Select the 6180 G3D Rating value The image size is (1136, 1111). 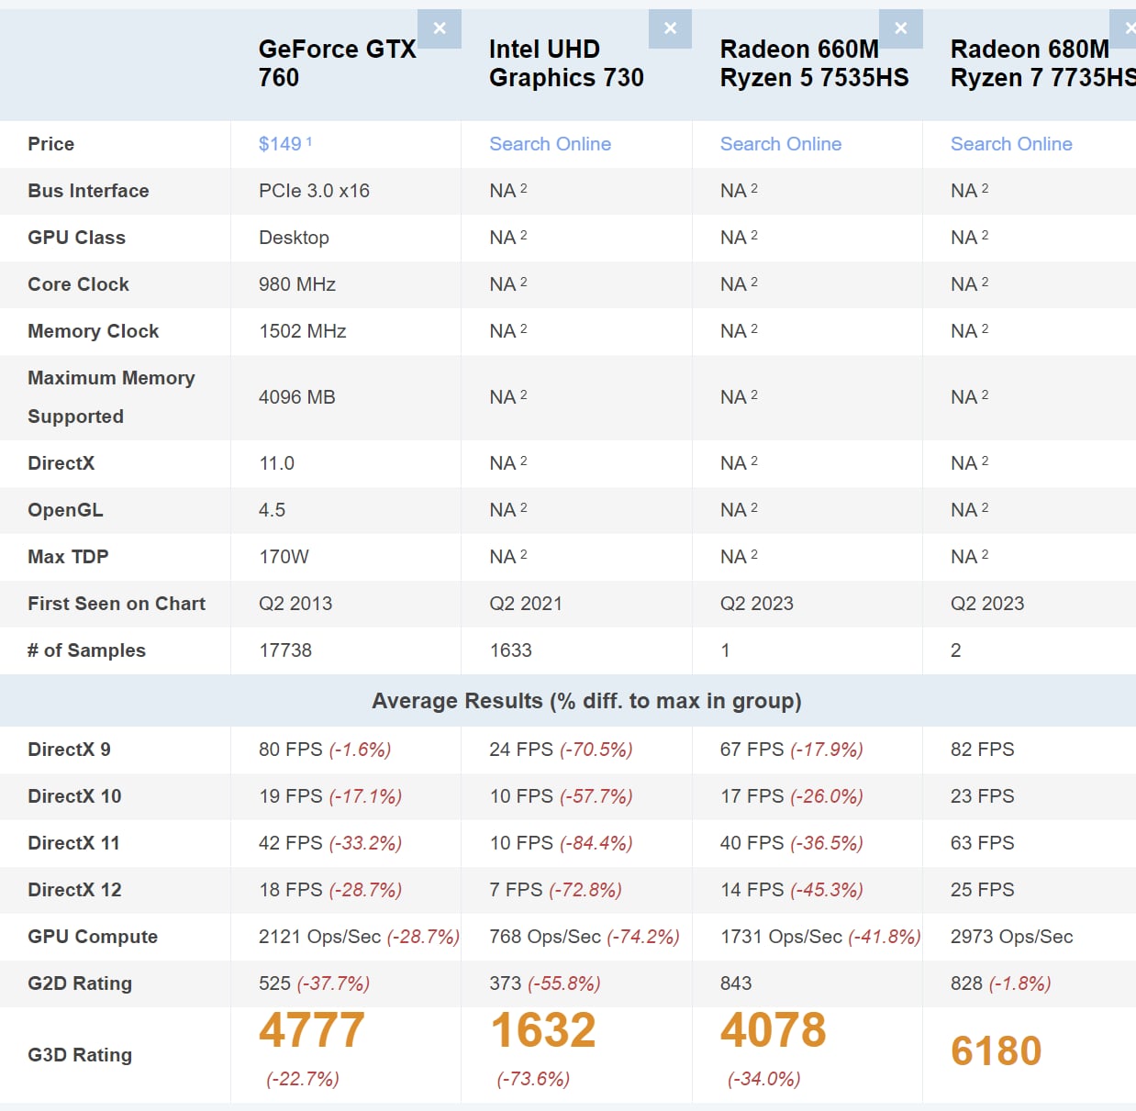tap(997, 1051)
